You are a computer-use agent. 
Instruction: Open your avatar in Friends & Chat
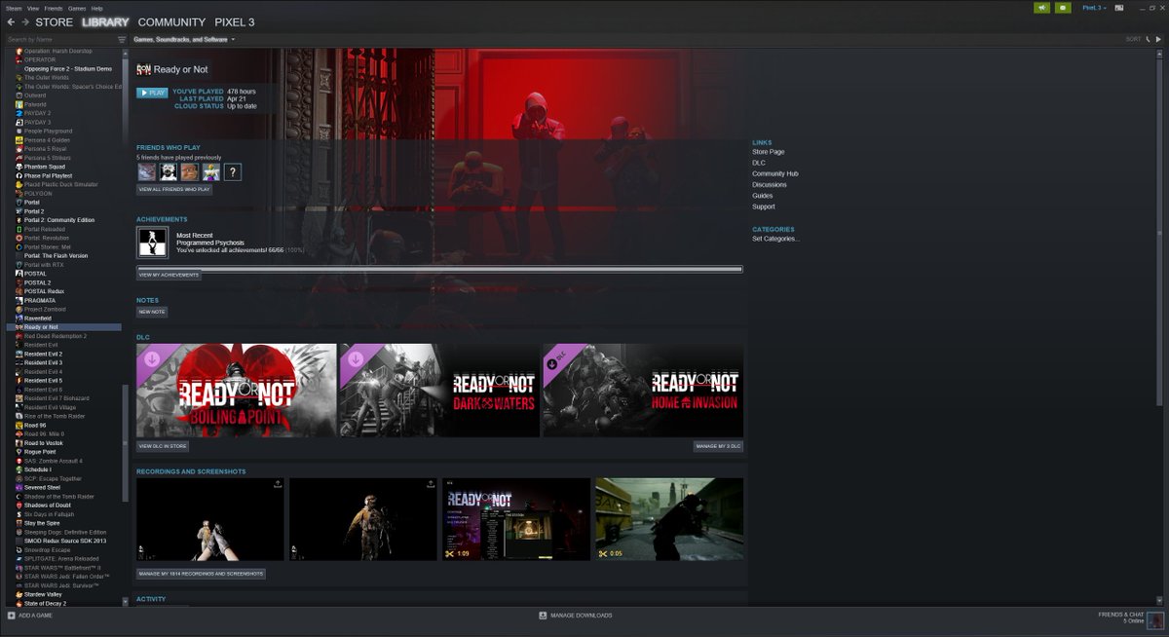click(1156, 619)
